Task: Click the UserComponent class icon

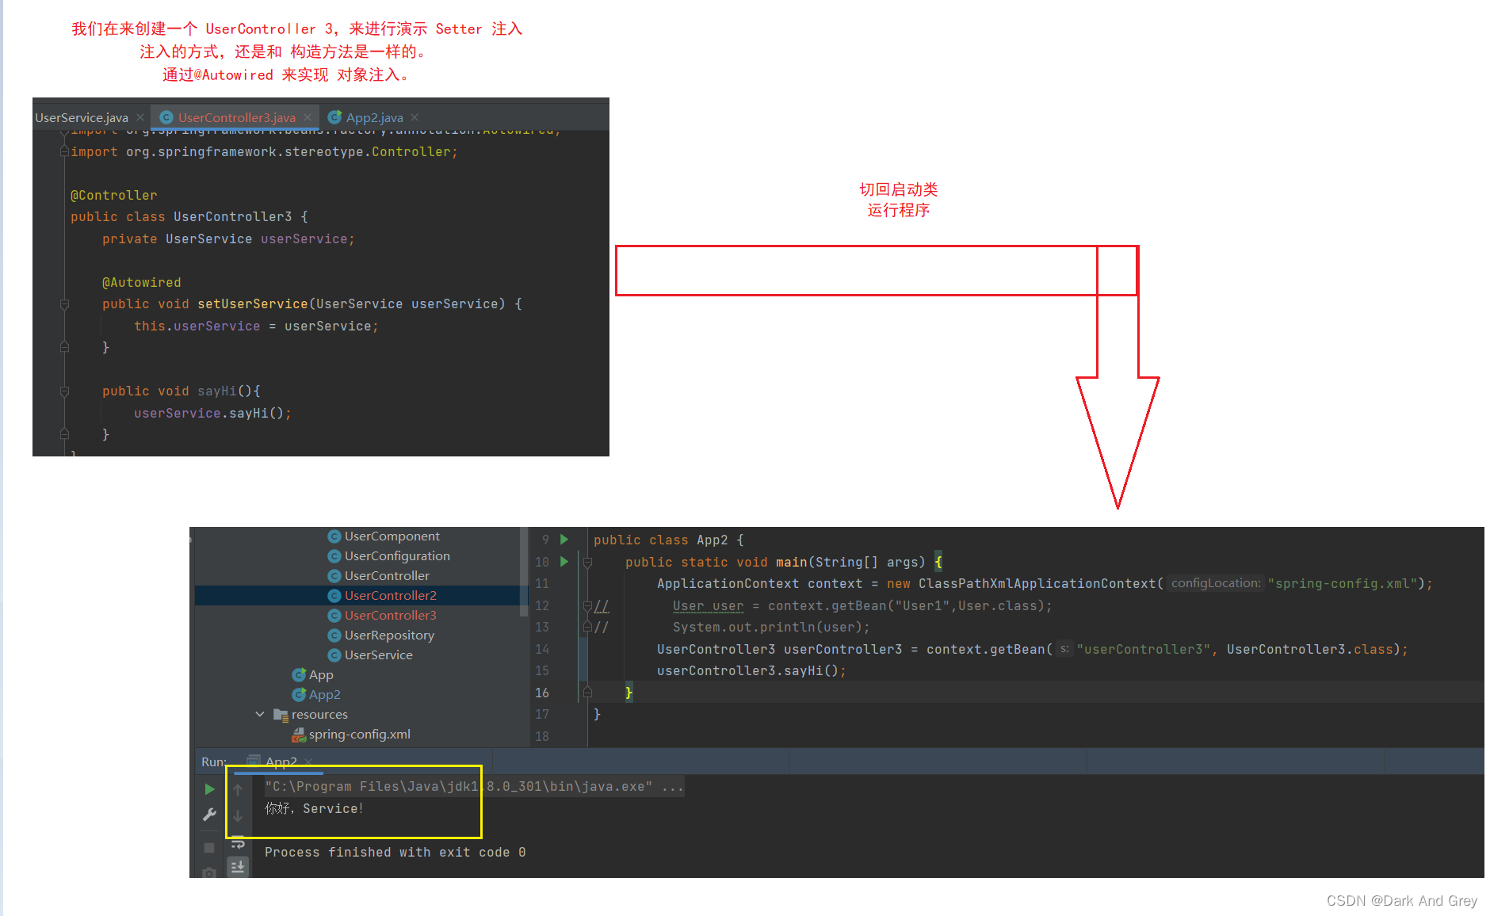Action: (x=334, y=536)
